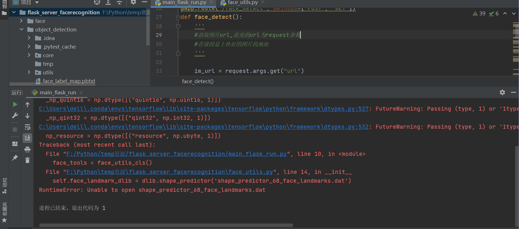Expand the .idea folder
This screenshot has width=519, height=229.
click(29, 38)
